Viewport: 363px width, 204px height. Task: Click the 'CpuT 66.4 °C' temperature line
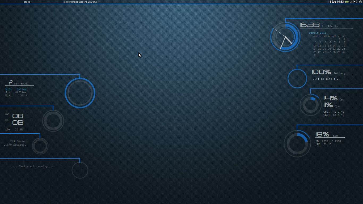click(x=334, y=115)
